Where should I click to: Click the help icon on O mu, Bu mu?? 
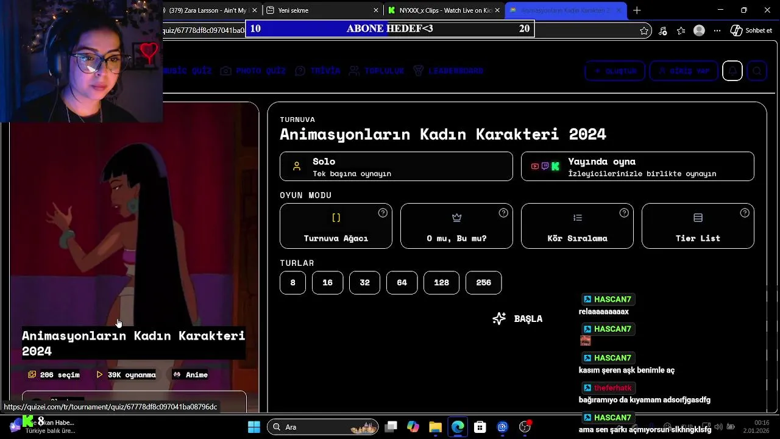click(503, 213)
